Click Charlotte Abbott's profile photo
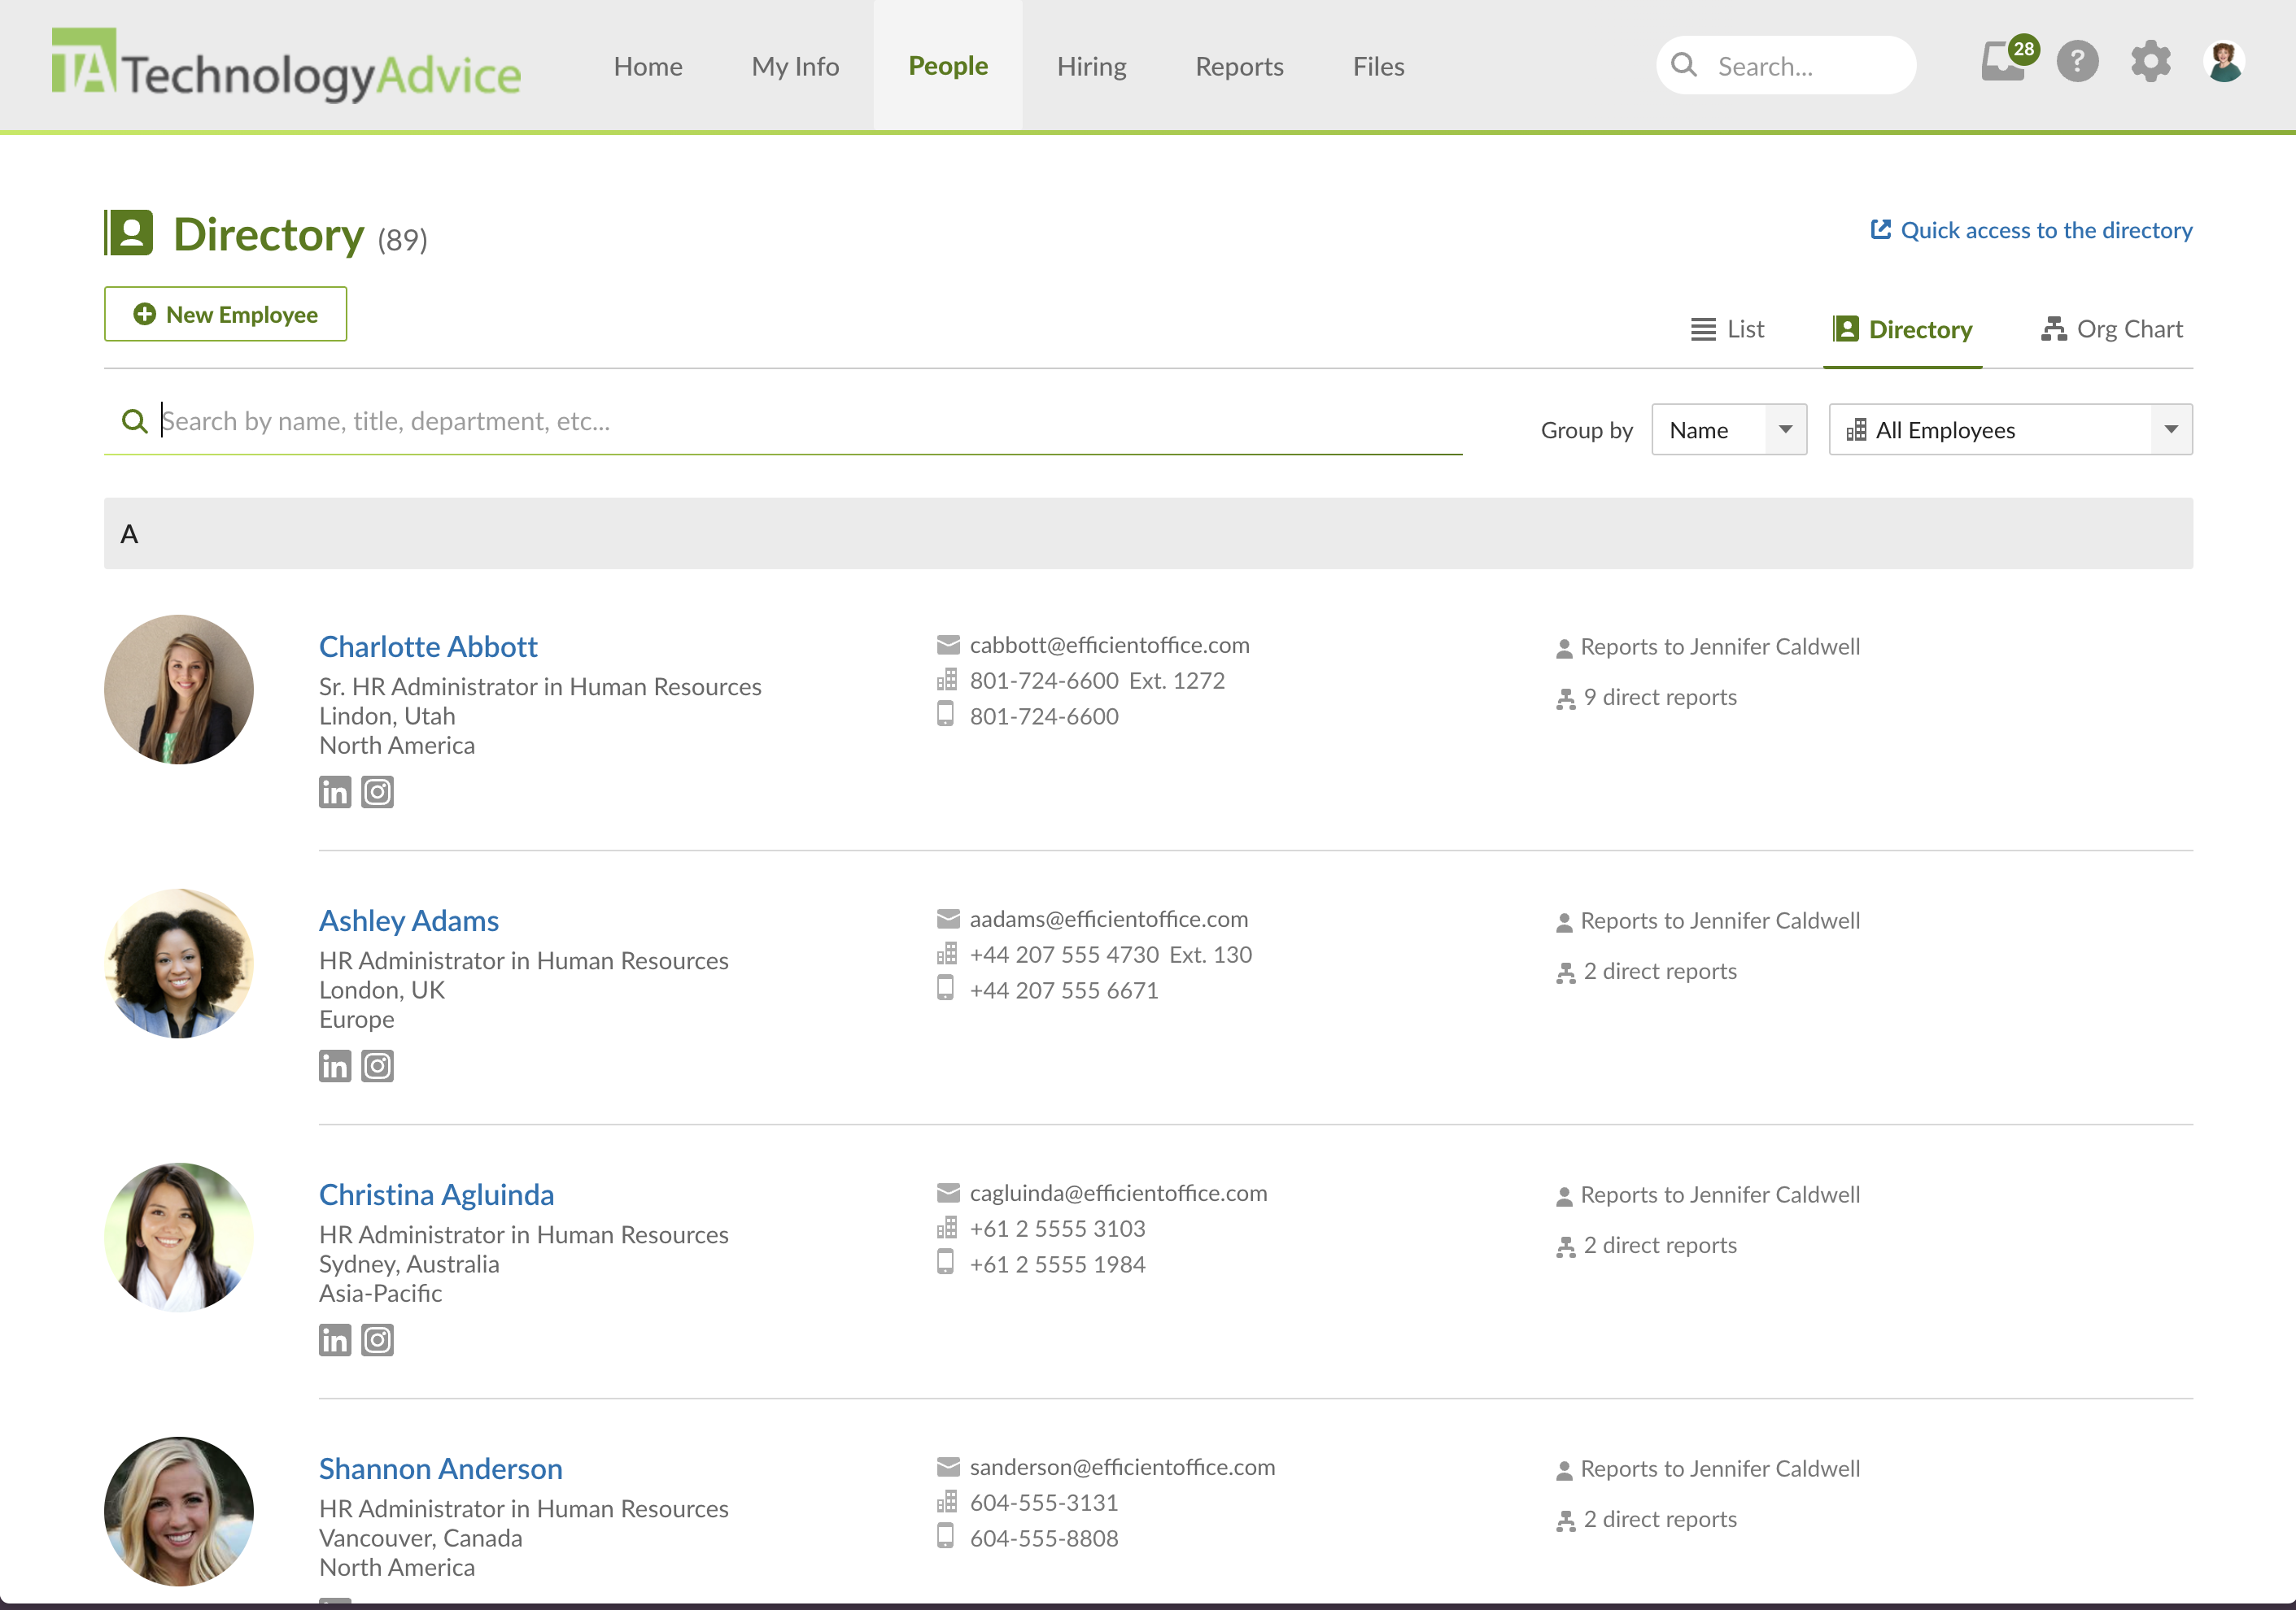The height and width of the screenshot is (1610, 2296). click(179, 690)
